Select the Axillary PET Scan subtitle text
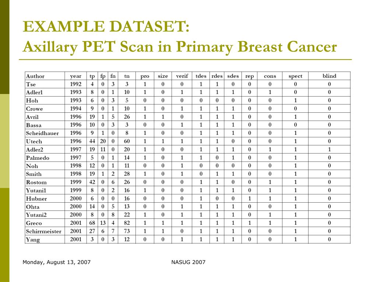This screenshot has width=377, height=282. click(180, 47)
